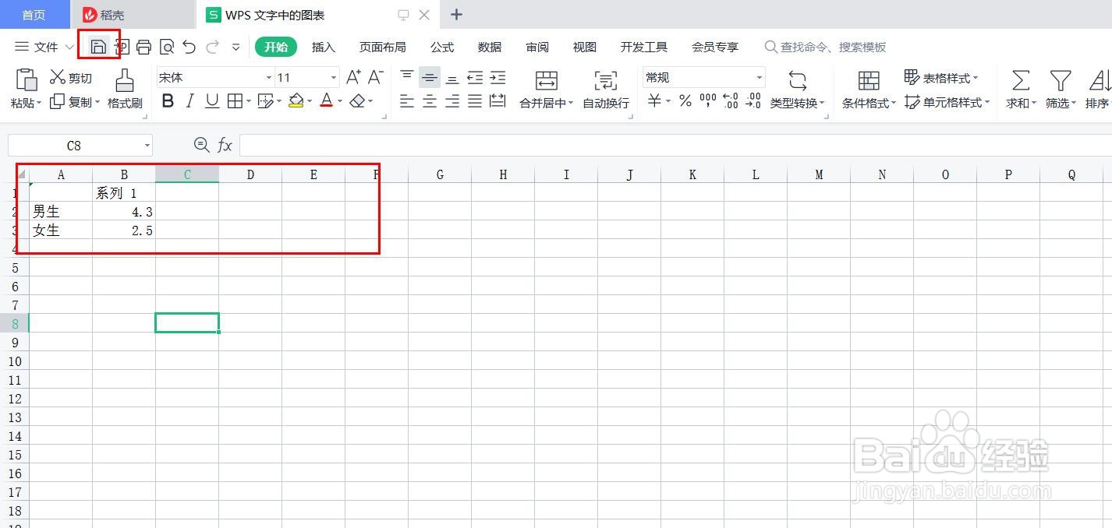Viewport: 1112px width, 528px height.
Task: Switch to 开发工具 ribbon tab
Action: pos(644,48)
